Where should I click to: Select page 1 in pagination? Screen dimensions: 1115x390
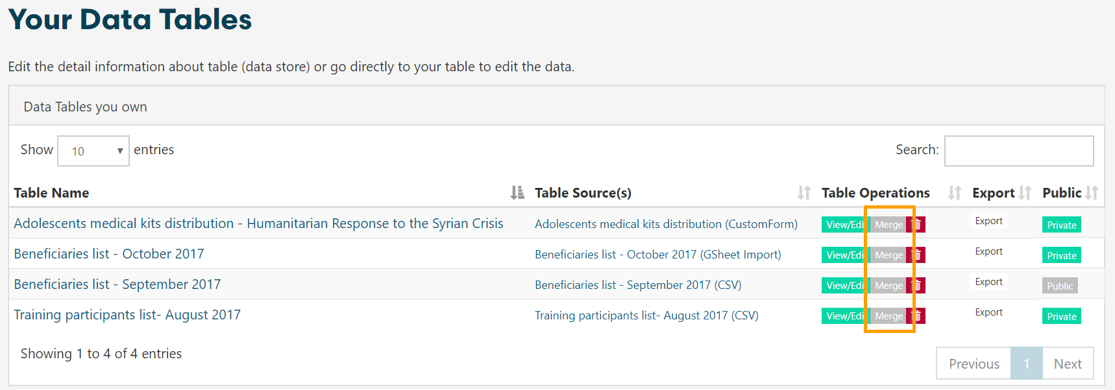tap(1027, 364)
